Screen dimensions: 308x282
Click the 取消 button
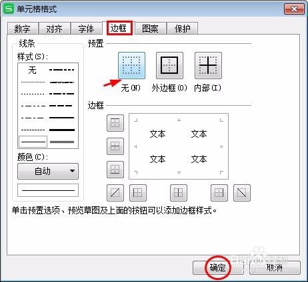[275, 267]
